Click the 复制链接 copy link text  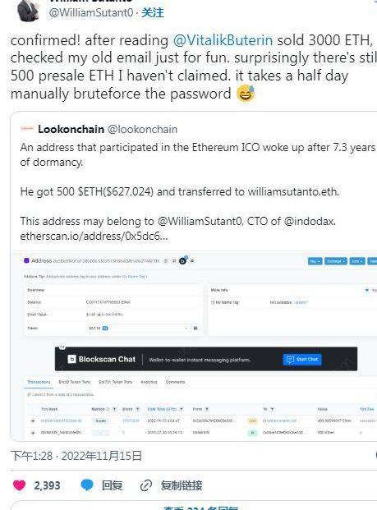[x=182, y=485]
